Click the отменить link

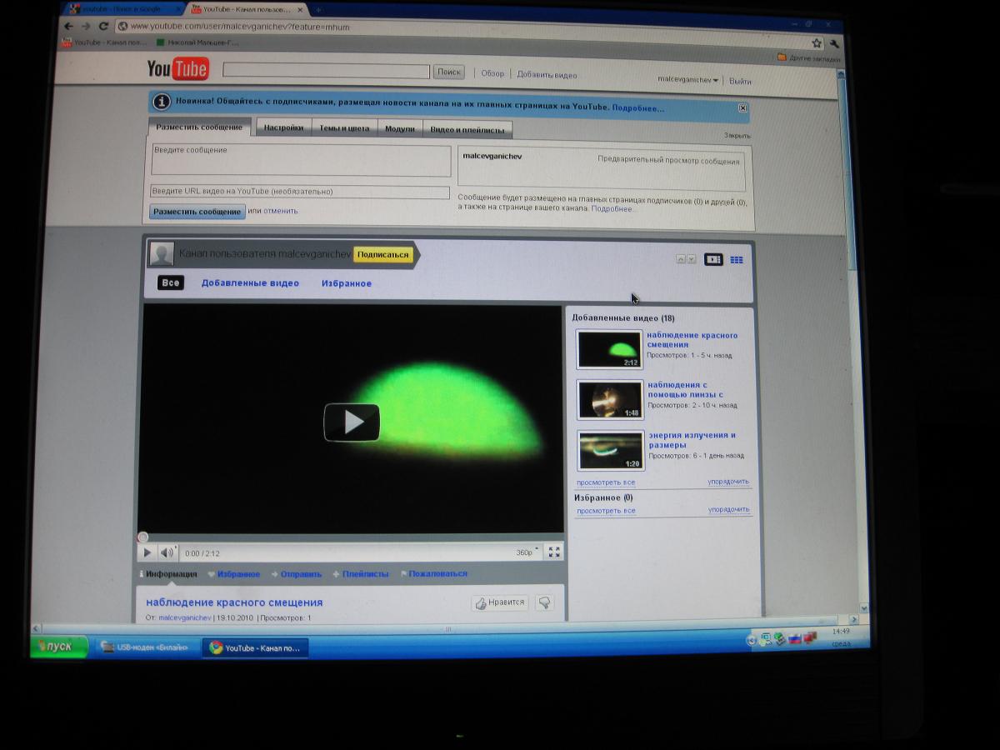[x=280, y=211]
